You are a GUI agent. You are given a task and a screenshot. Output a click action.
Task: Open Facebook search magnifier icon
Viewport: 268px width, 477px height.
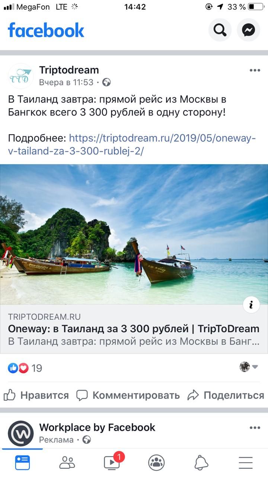click(x=220, y=30)
